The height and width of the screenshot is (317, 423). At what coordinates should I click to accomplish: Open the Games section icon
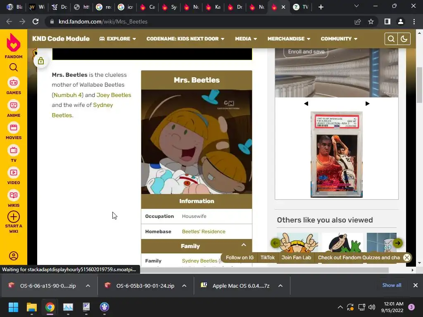pyautogui.click(x=14, y=83)
